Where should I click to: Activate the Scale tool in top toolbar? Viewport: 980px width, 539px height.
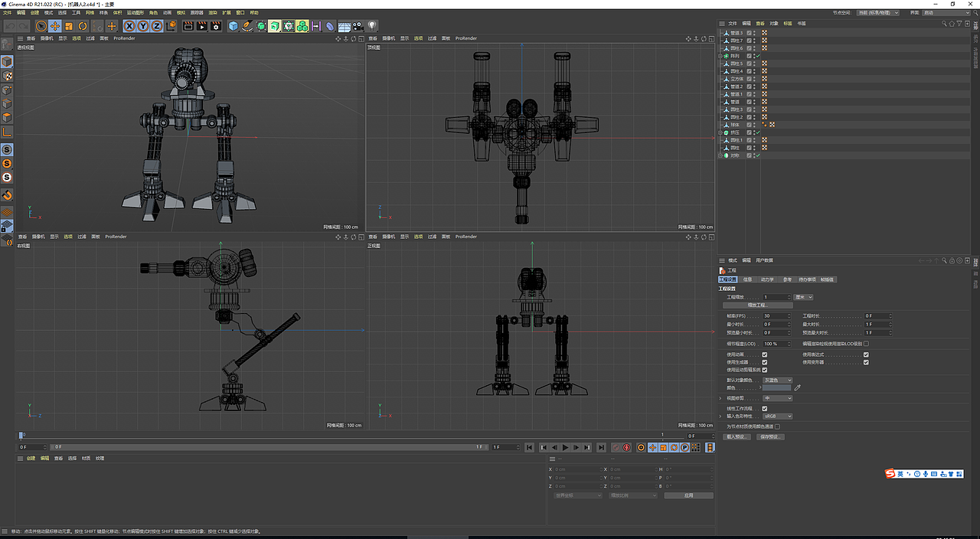pyautogui.click(x=68, y=26)
